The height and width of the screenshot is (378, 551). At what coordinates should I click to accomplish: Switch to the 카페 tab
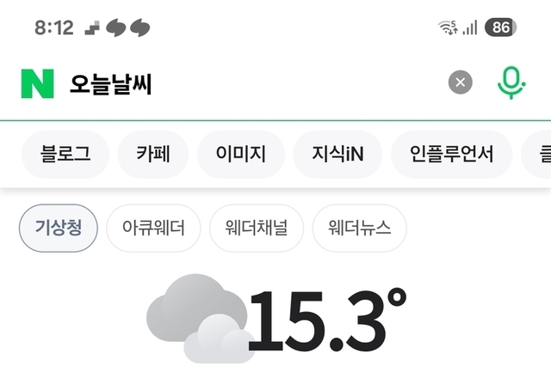click(x=153, y=155)
